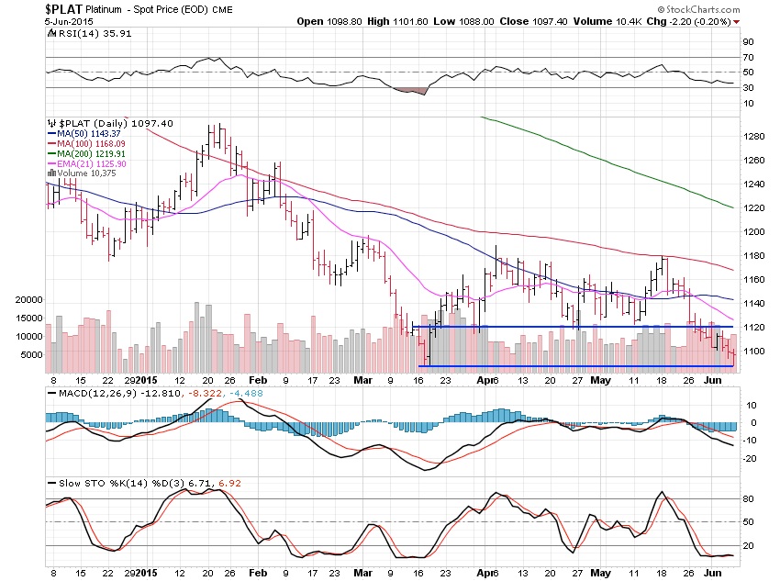Click the CME exchange label in the title
Screen dimensions: 780x581
[222, 10]
